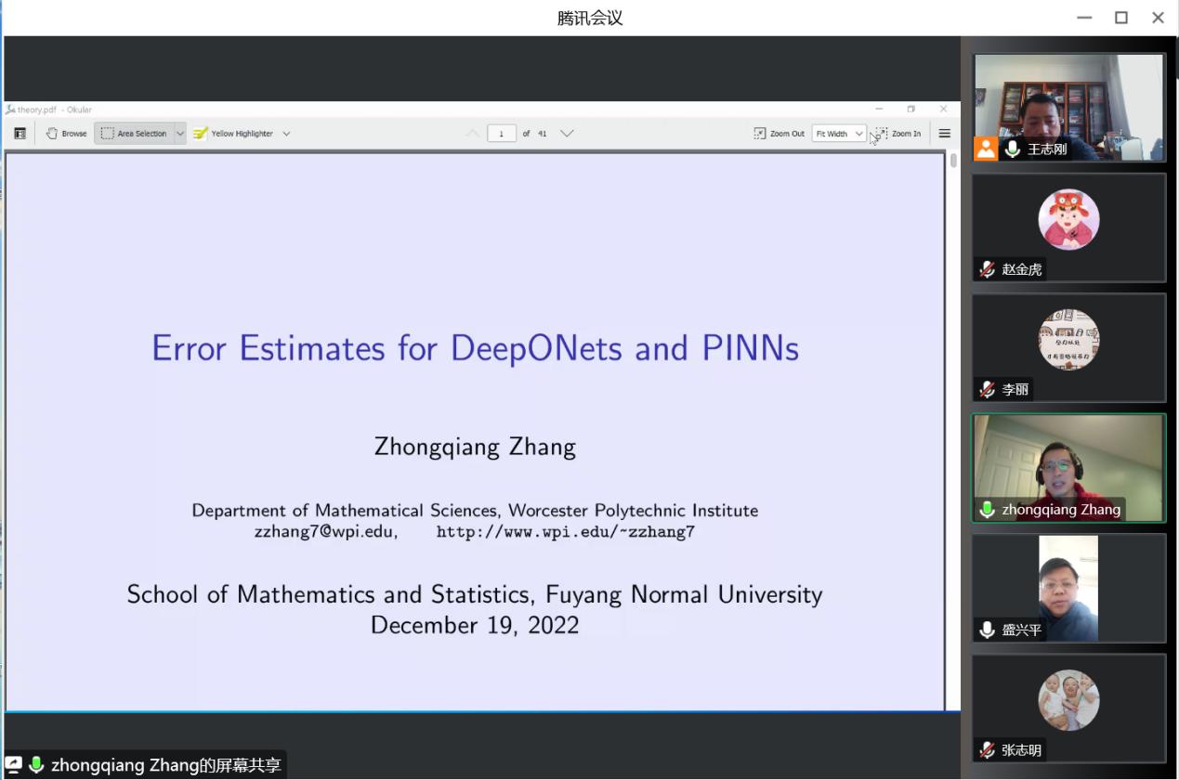Toggle the Okular sidebar panel icon
The height and width of the screenshot is (780, 1179).
pos(20,134)
